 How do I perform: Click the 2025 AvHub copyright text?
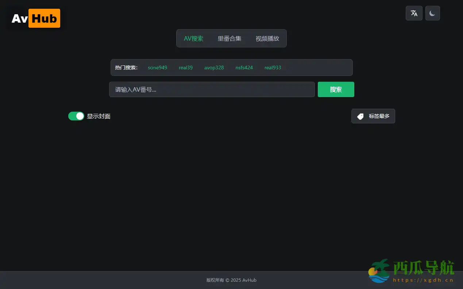pyautogui.click(x=231, y=280)
